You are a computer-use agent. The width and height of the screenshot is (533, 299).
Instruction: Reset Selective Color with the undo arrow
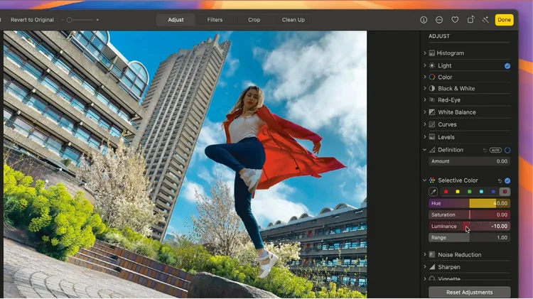coord(500,180)
